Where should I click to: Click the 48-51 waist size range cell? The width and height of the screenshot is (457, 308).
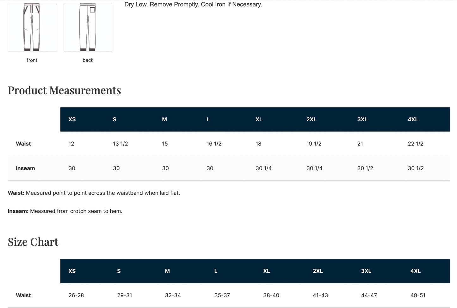(x=418, y=295)
